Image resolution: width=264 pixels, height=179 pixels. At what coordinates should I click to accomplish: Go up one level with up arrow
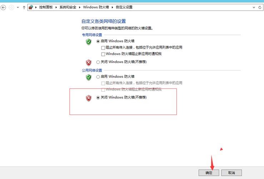pos(24,8)
